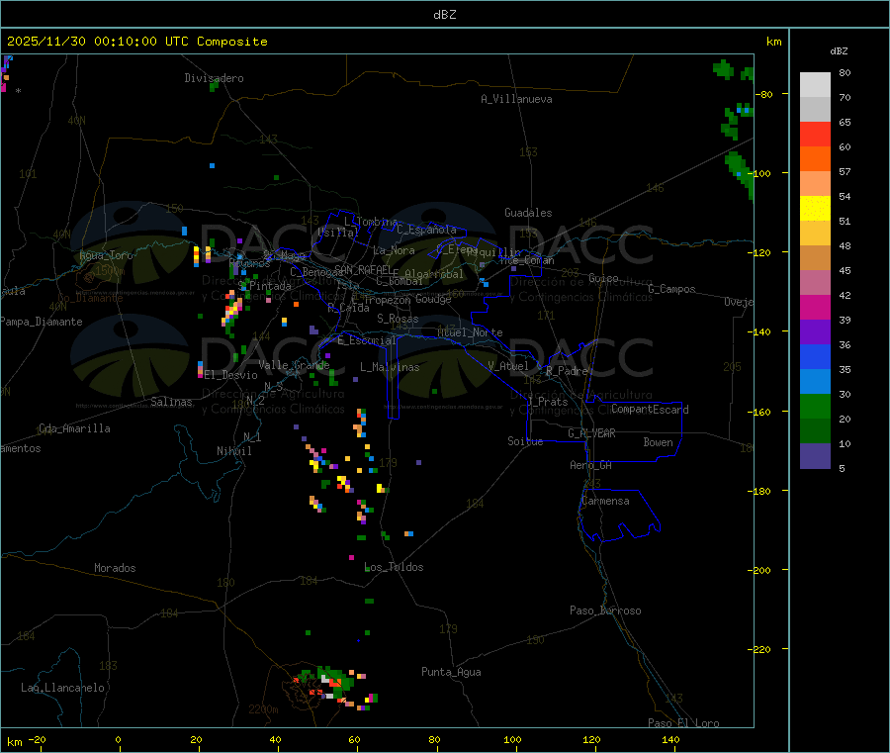This screenshot has height=753, width=890.
Task: Select the Cda_Amarilla label
Action: point(74,428)
